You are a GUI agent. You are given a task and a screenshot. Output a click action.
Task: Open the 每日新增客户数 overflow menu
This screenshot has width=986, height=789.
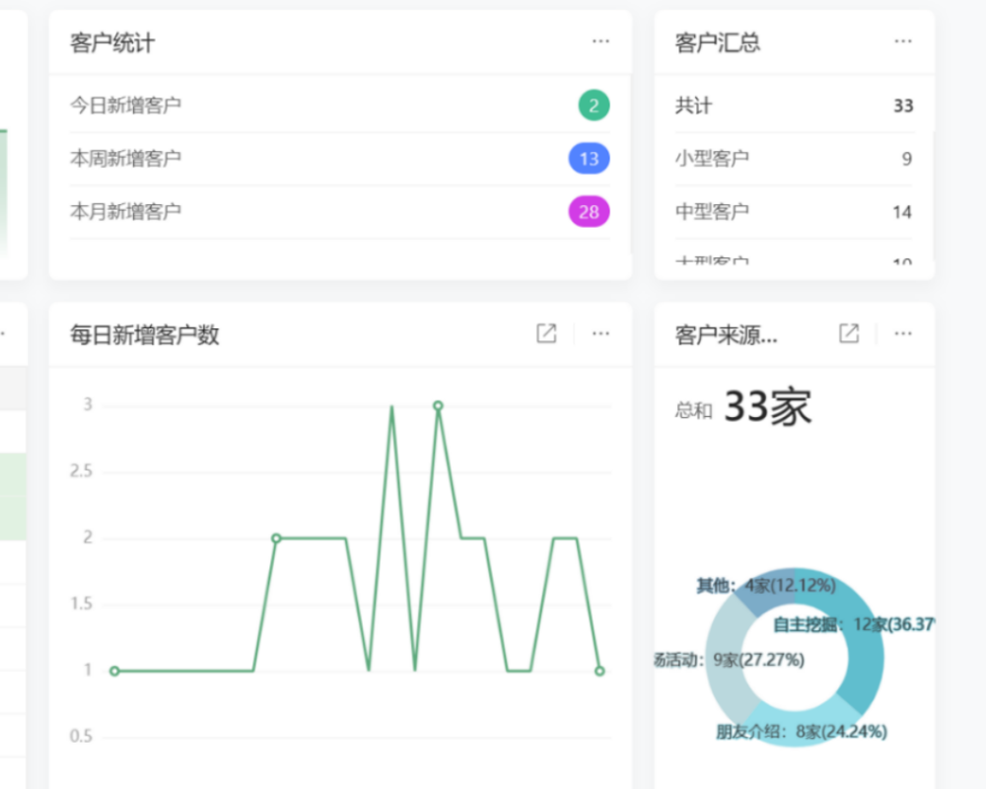600,333
